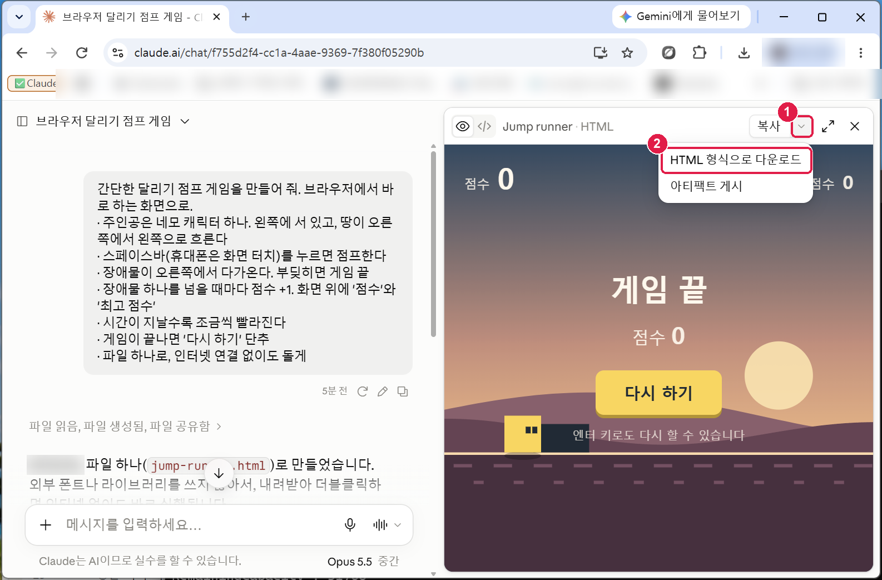This screenshot has width=882, height=580.
Task: Click the Jump runner · HTML title
Action: pos(558,127)
